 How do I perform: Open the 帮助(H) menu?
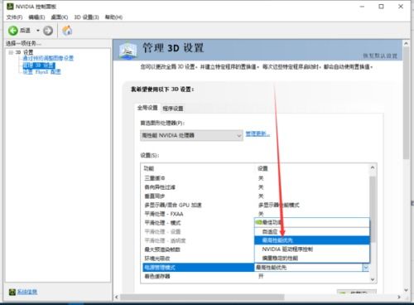(113, 17)
